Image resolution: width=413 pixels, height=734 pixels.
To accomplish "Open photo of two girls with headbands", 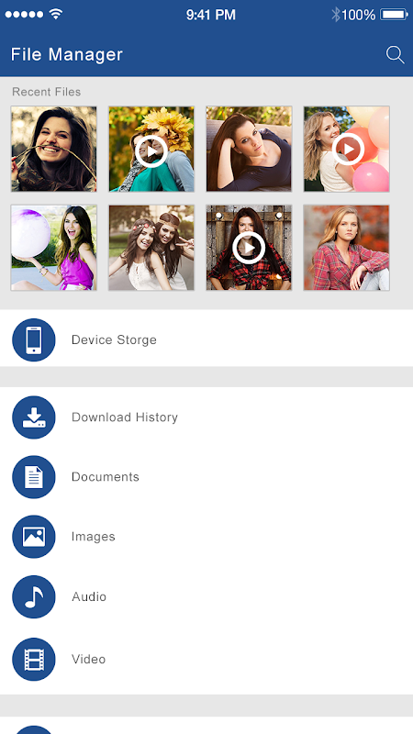I will point(151,248).
